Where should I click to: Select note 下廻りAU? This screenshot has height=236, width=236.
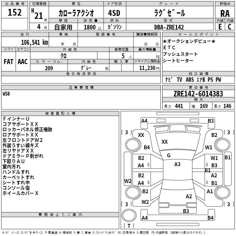coord(14,161)
